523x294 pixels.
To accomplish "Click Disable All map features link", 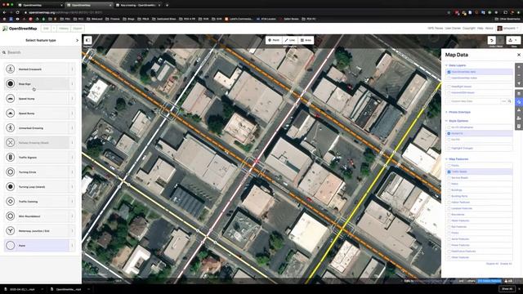I will pos(492,264).
